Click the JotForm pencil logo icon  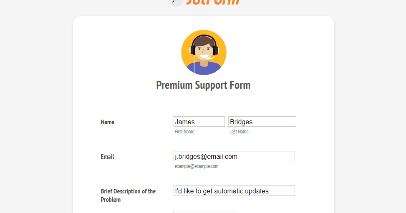click(x=175, y=2)
